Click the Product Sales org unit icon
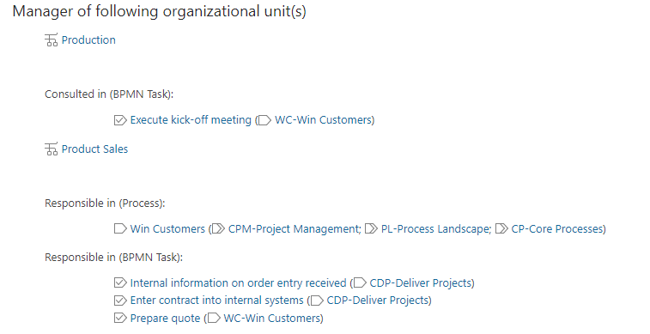The image size is (650, 334). point(51,149)
